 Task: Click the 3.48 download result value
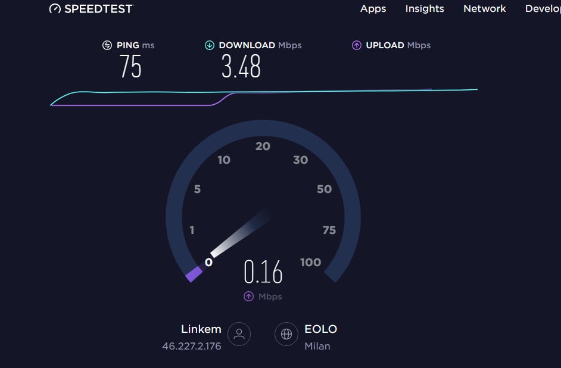point(241,67)
